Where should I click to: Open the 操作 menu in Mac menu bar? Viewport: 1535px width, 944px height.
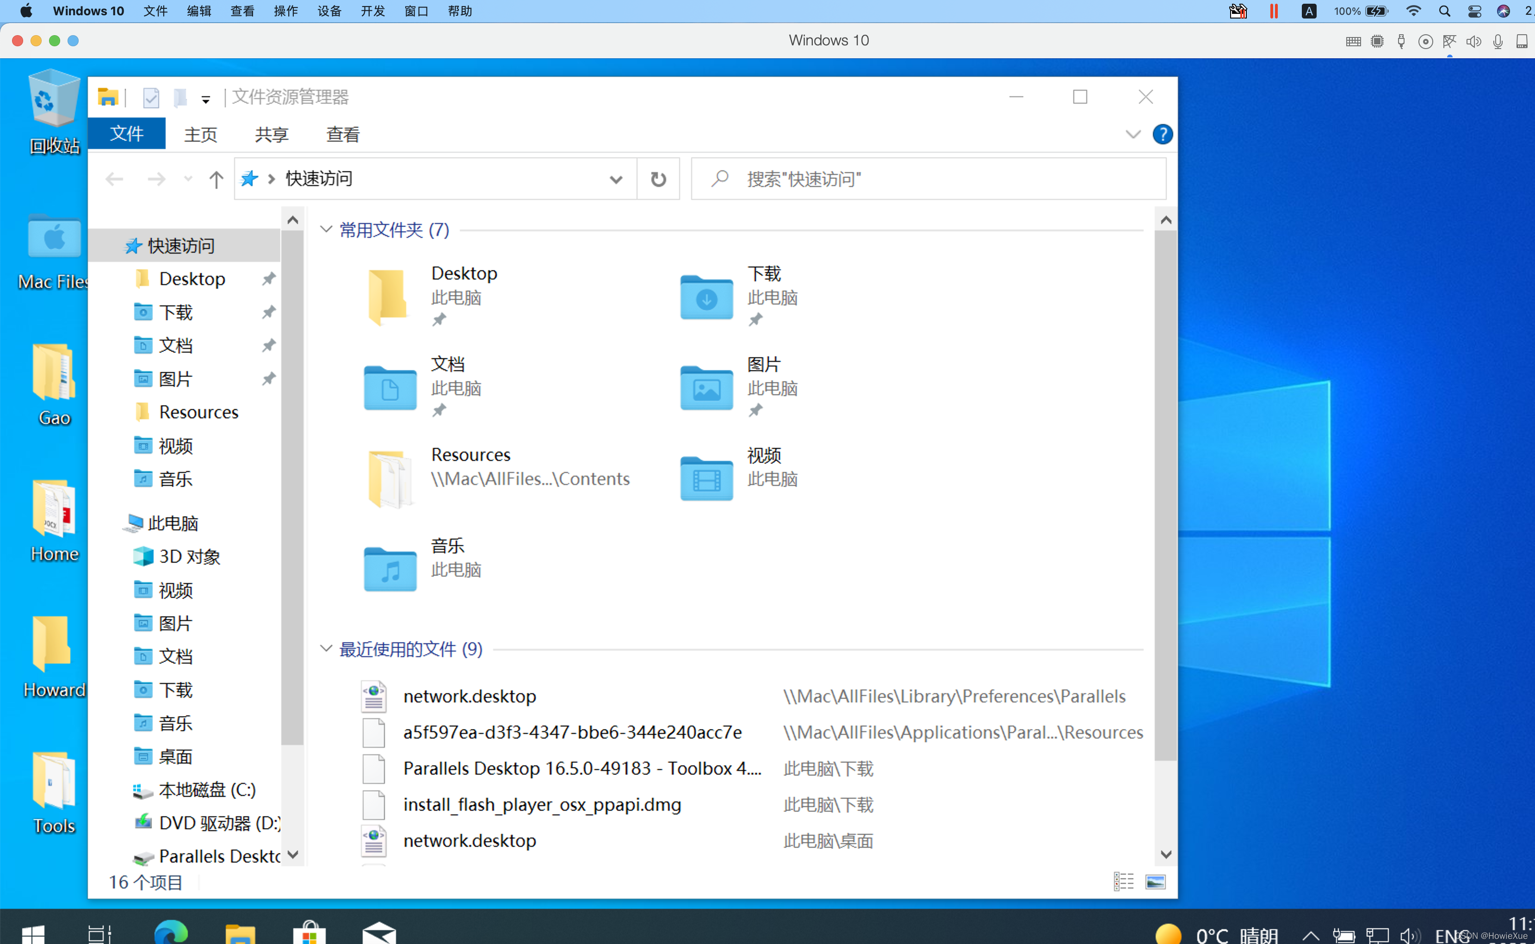286,11
